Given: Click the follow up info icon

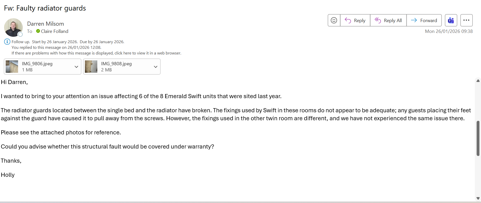Looking at the screenshot, I should (7, 42).
